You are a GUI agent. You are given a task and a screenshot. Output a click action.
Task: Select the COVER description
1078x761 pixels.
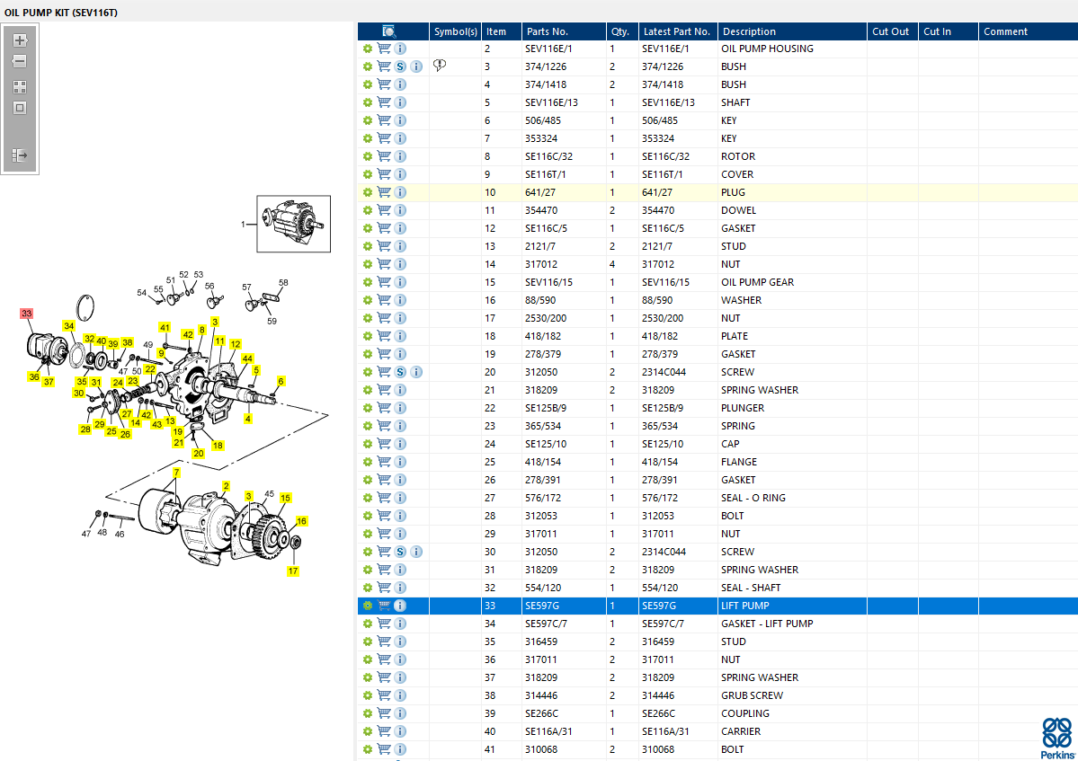pos(737,174)
